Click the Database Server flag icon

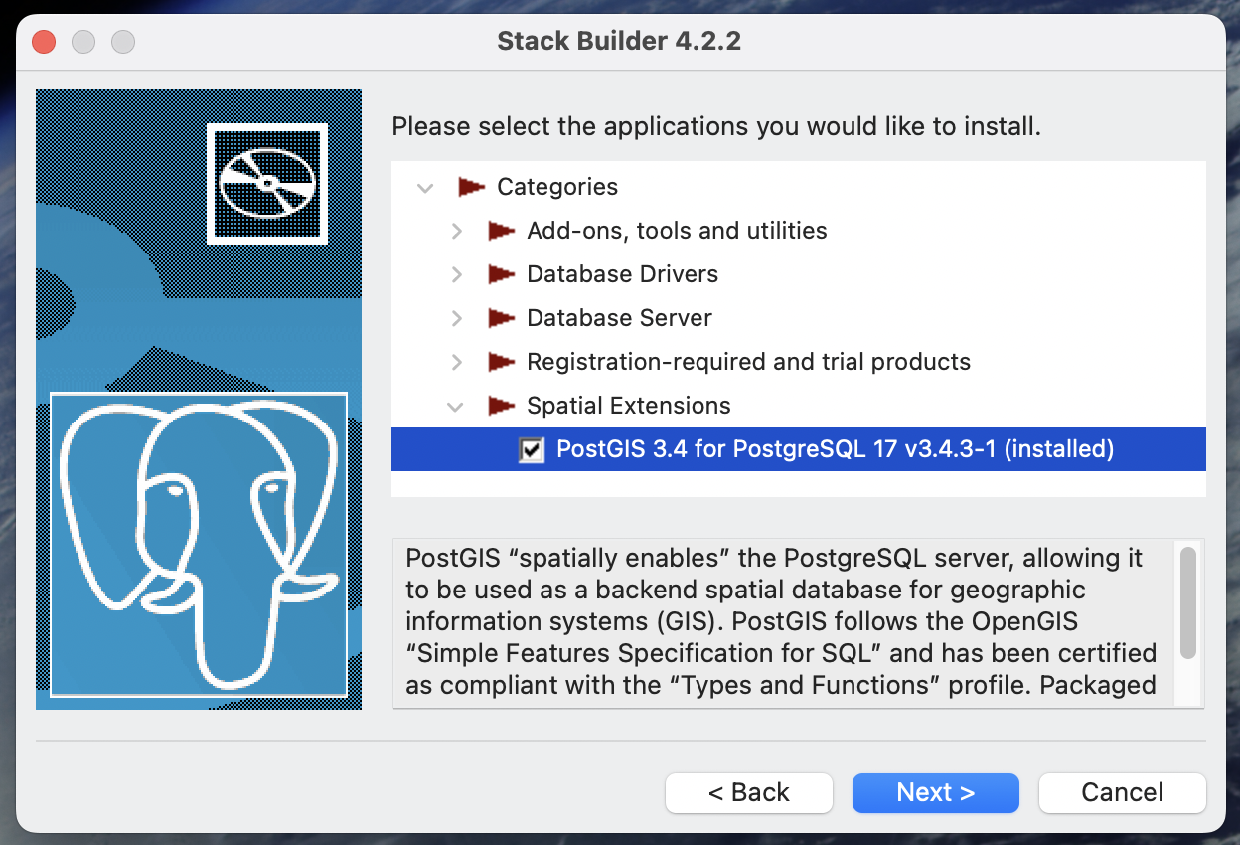(501, 318)
